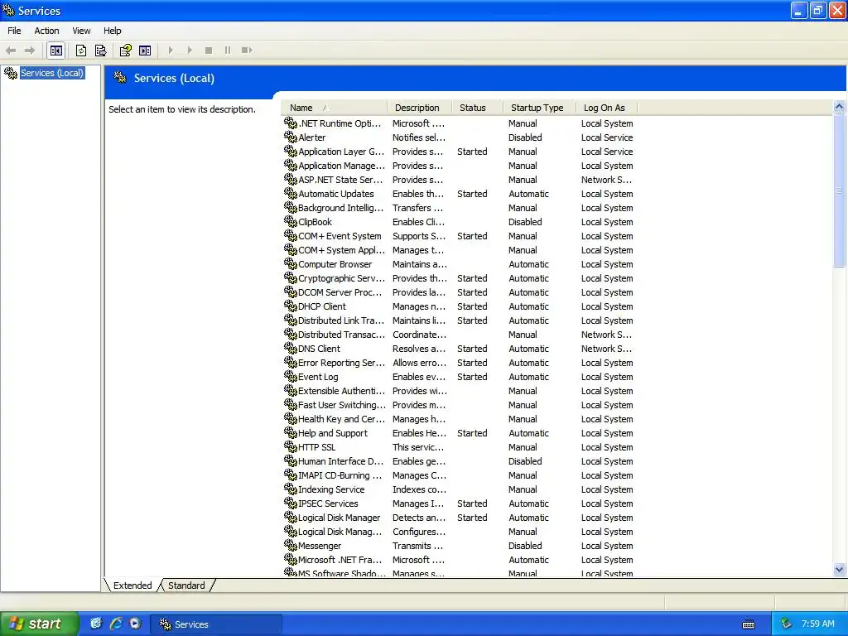Click the Restart Service toolbar icon

point(247,51)
